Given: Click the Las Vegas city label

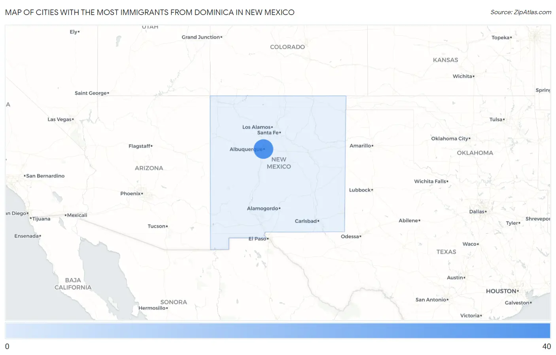Looking at the screenshot, I should tap(60, 119).
